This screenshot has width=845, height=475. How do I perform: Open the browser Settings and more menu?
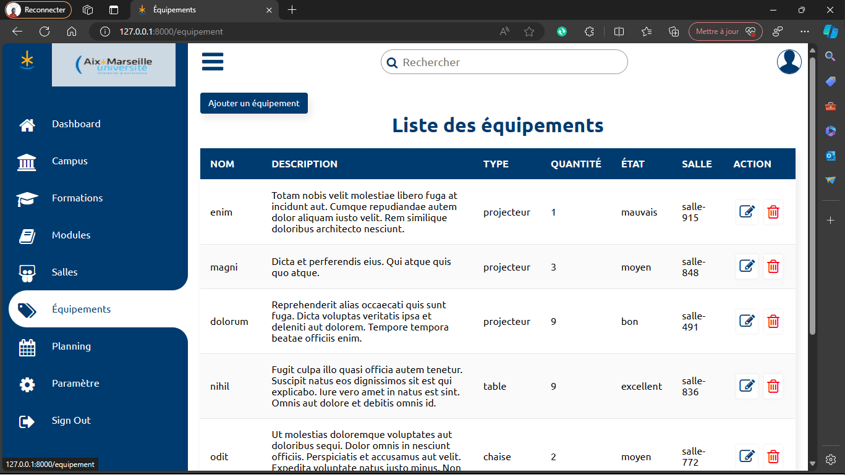804,32
